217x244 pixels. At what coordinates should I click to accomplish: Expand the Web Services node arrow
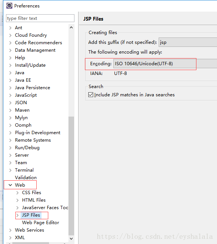tap(10, 230)
